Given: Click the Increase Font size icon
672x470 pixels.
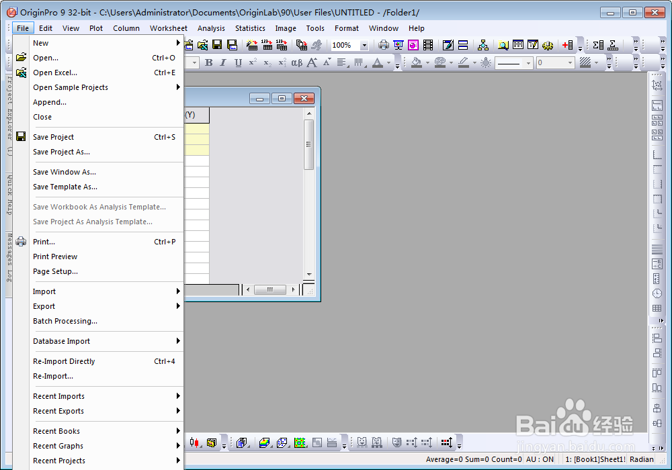Looking at the screenshot, I should 312,63.
